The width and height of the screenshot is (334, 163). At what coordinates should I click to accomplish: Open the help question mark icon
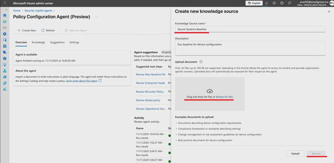click(282, 3)
